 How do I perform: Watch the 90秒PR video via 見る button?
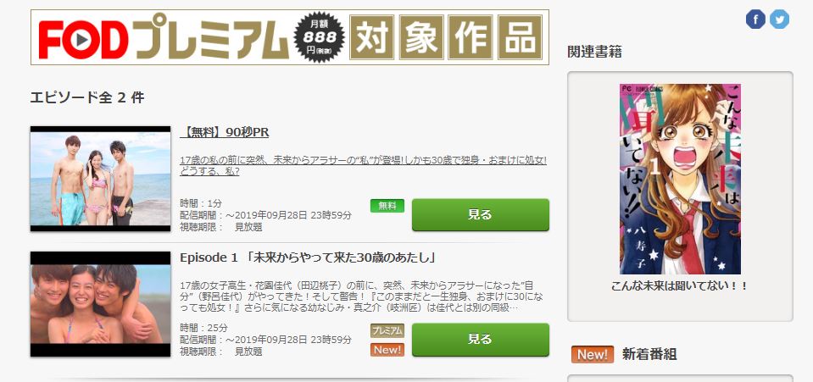480,214
